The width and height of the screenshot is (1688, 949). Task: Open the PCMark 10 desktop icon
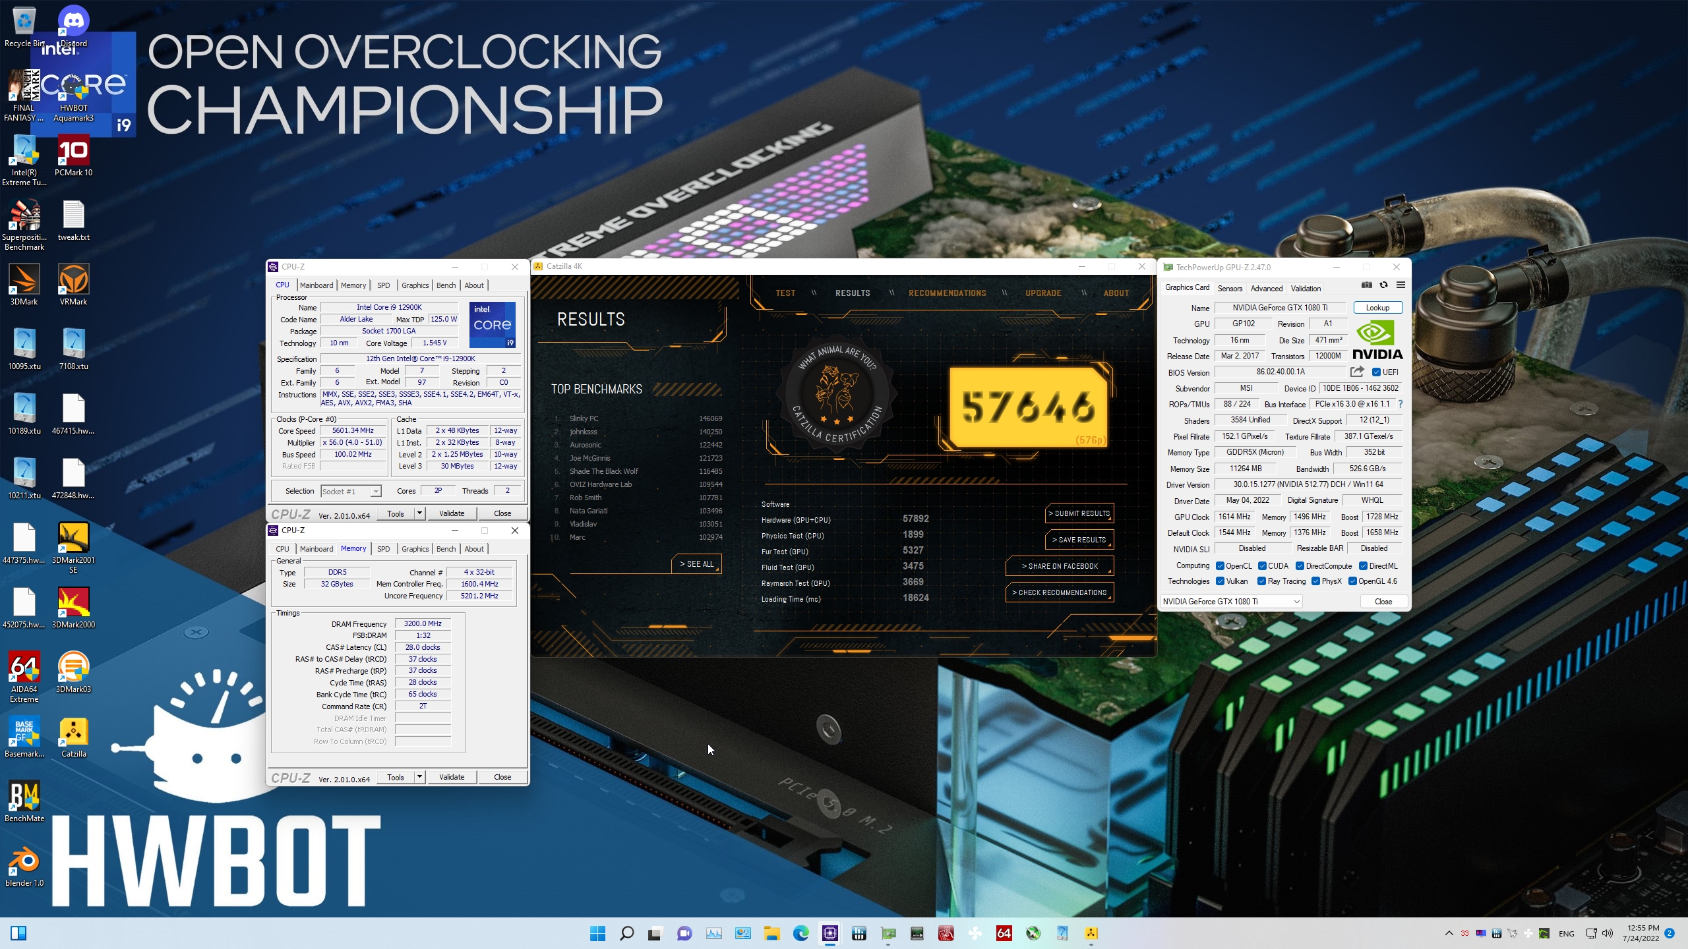[x=73, y=156]
